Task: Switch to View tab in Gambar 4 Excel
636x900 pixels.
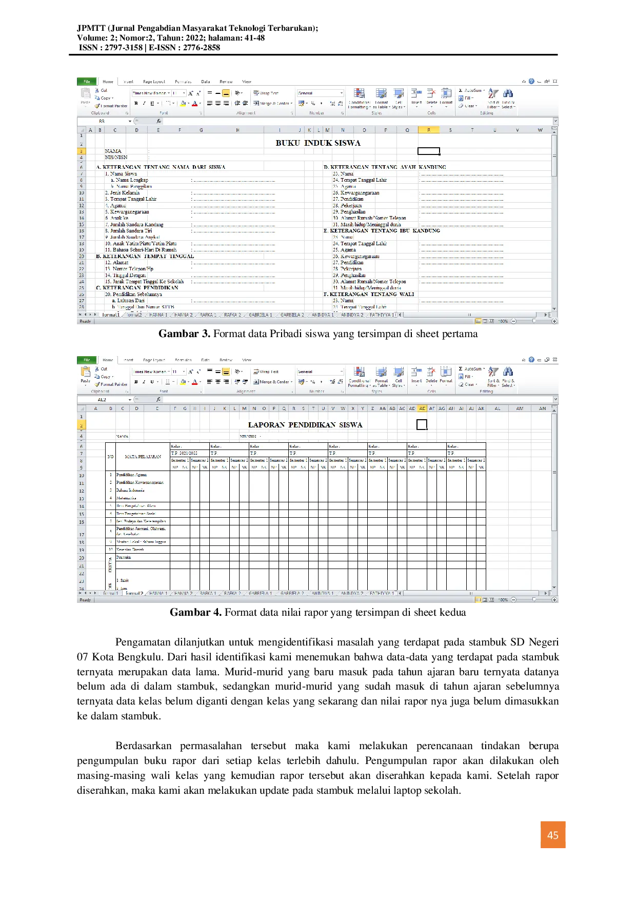Action: pyautogui.click(x=247, y=360)
